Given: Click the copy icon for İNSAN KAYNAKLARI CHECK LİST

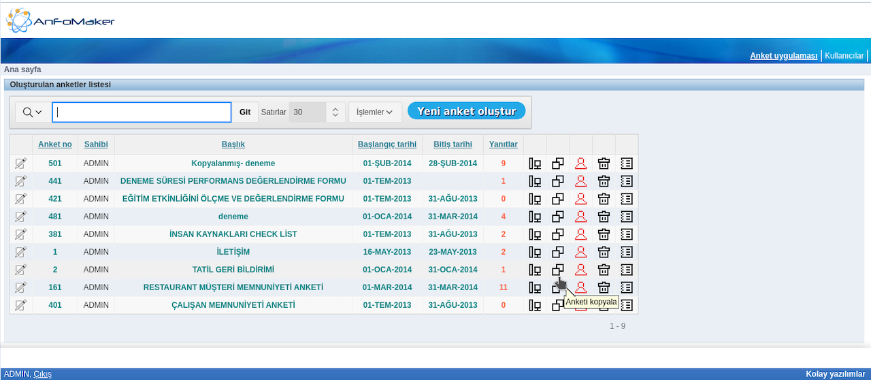Looking at the screenshot, I should [x=557, y=234].
